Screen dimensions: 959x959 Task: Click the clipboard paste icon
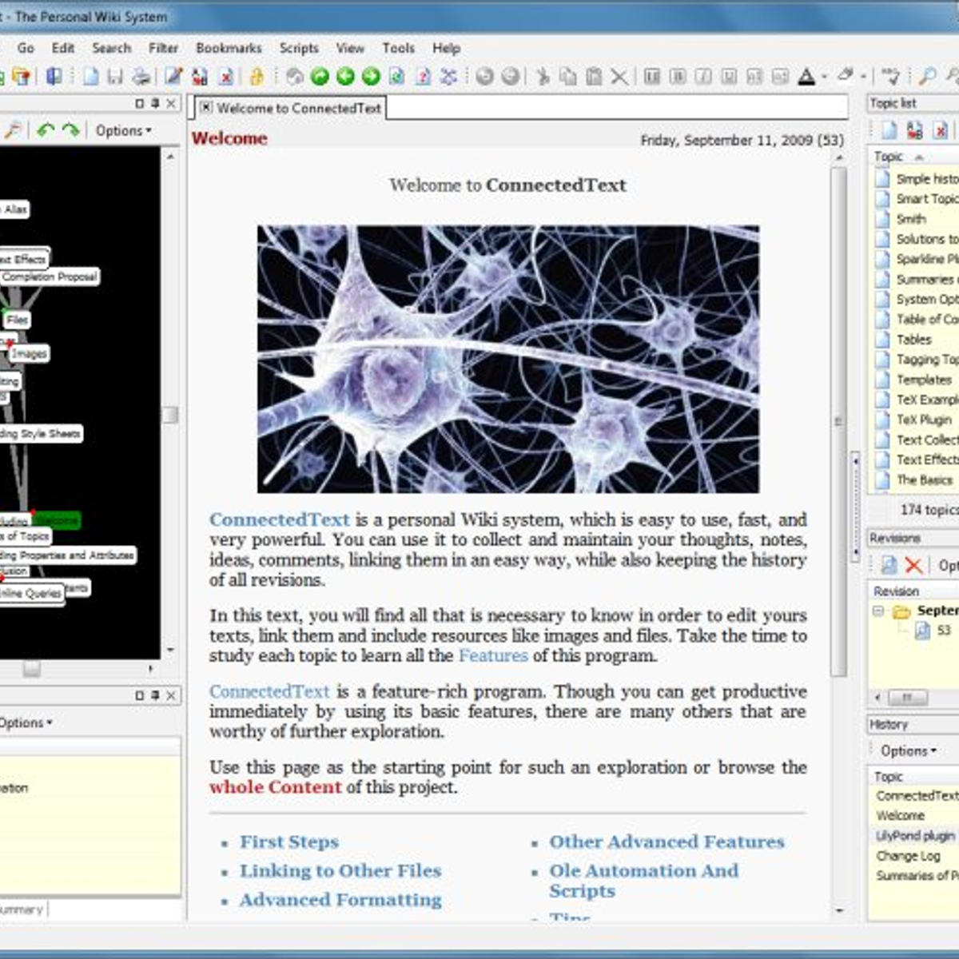coord(594,76)
